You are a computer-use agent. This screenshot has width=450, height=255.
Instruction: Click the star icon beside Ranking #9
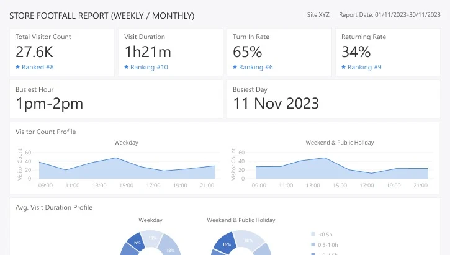(x=343, y=67)
